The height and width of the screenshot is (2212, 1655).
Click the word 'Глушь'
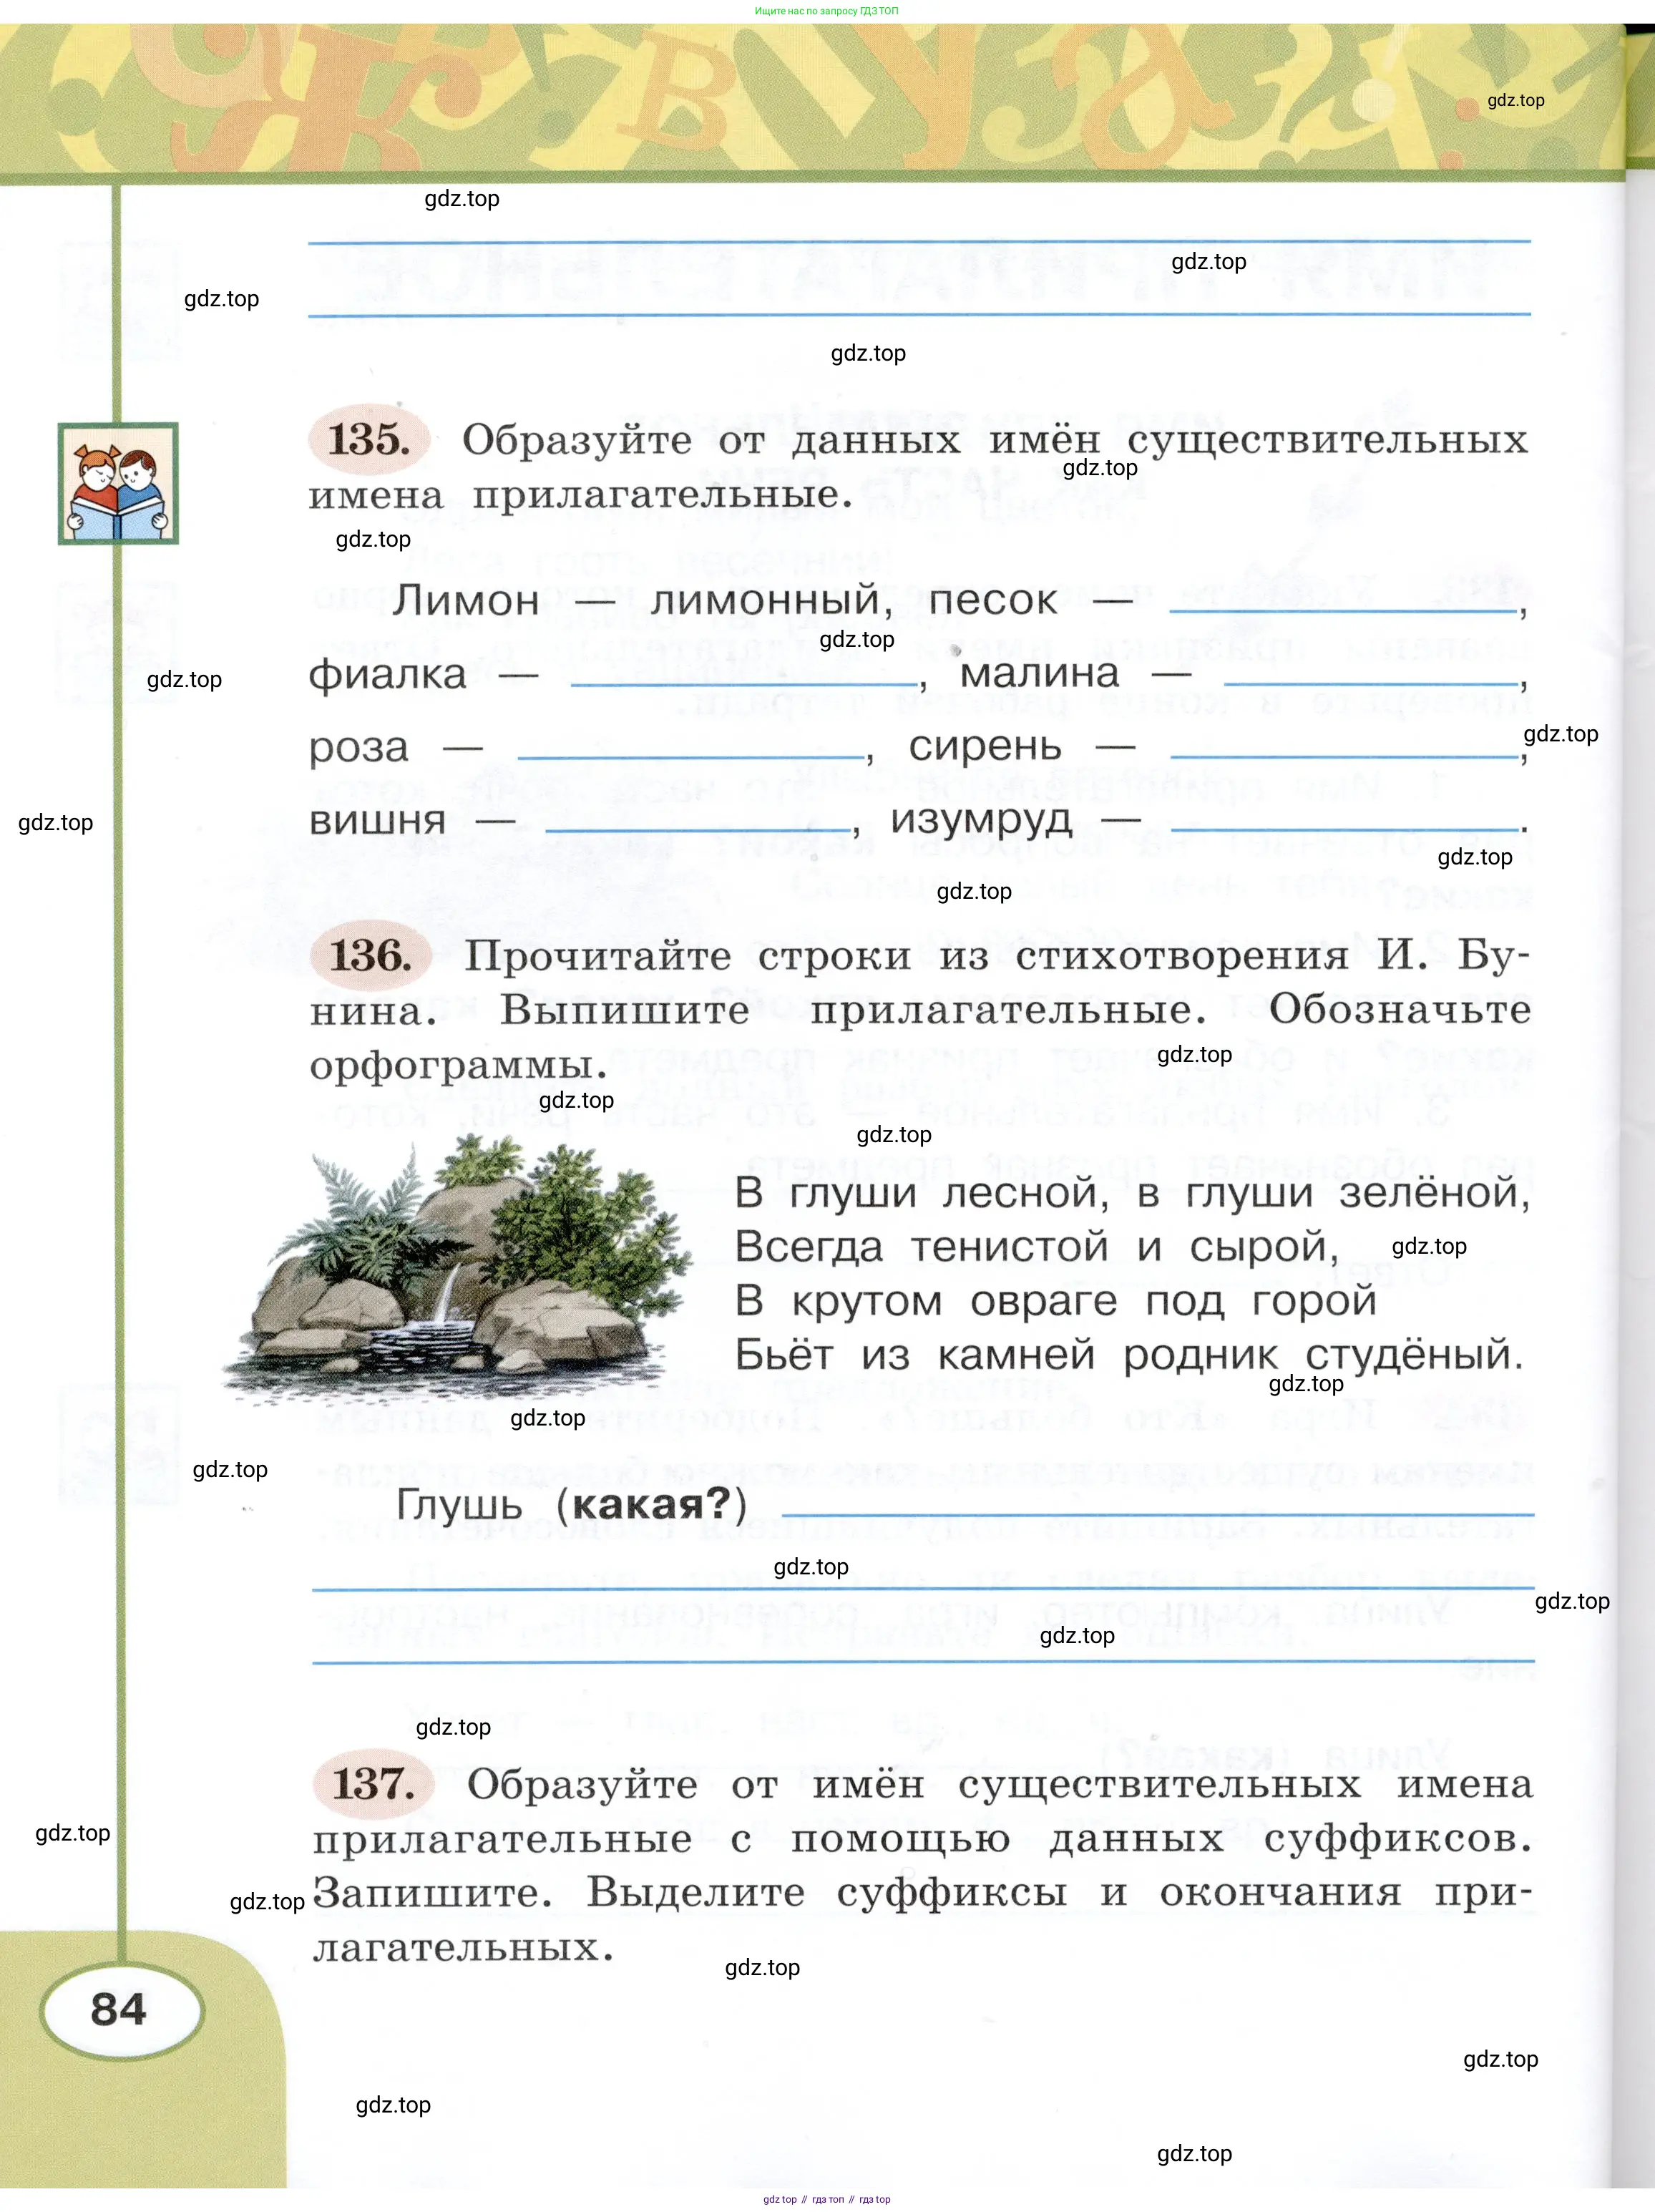pyautogui.click(x=459, y=1505)
